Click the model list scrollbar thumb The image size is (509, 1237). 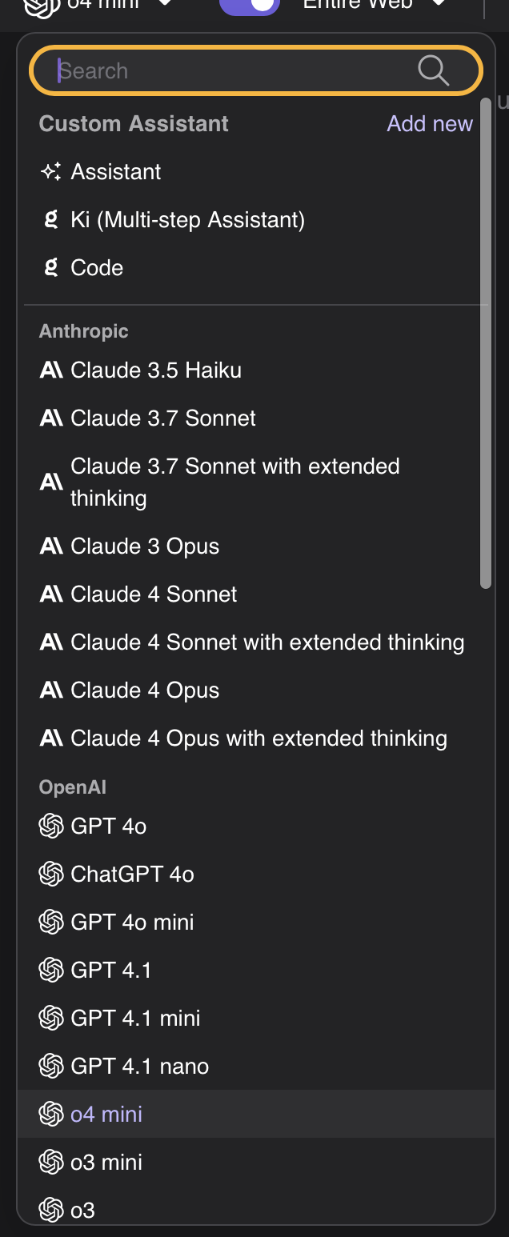tap(486, 344)
